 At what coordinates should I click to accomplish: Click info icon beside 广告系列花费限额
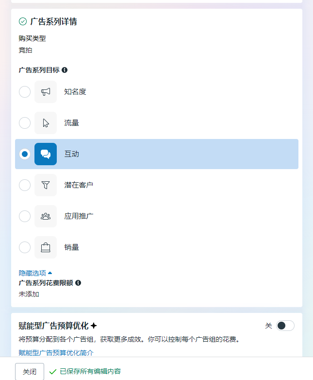tap(78, 283)
